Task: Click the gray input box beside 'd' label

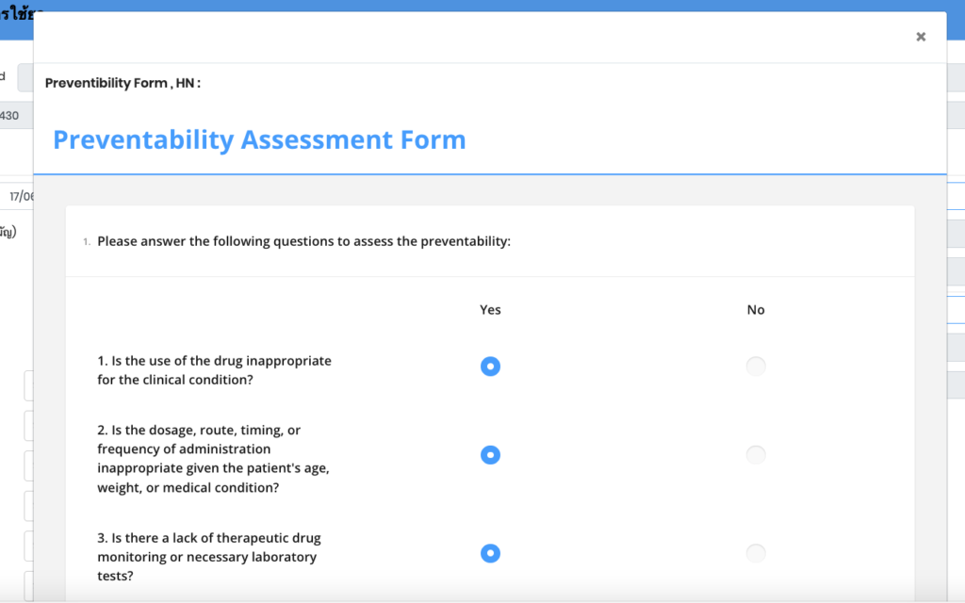Action: pos(25,78)
